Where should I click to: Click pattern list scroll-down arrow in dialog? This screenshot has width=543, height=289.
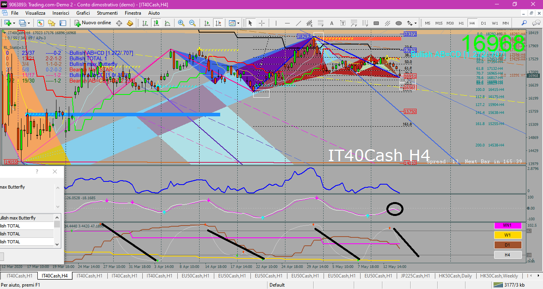pos(57,245)
